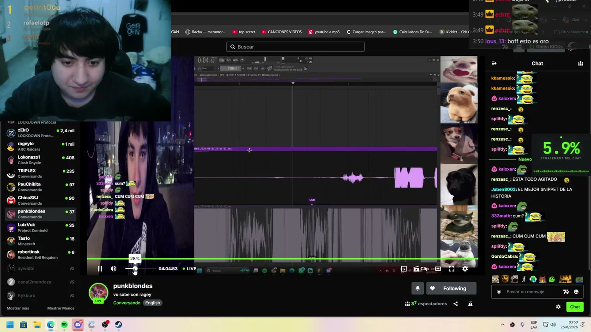Open Tas1o channel in sidebar
This screenshot has height=332, width=591.
click(x=40, y=241)
